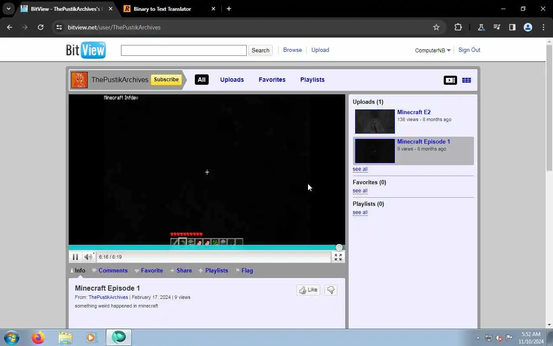This screenshot has height=346, width=553.
Task: View site information icon in address bar
Action: [x=59, y=27]
